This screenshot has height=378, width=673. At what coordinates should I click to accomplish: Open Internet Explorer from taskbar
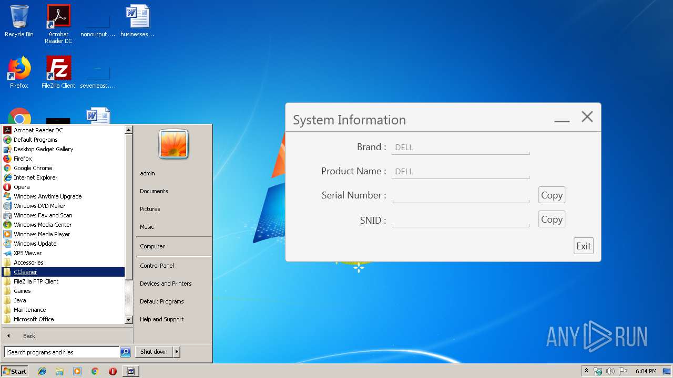[x=42, y=371]
